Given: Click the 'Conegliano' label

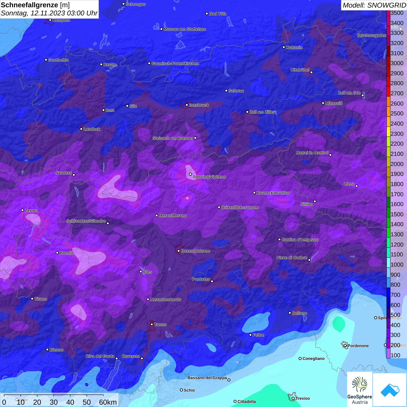Looking at the screenshot, I should point(314,358).
